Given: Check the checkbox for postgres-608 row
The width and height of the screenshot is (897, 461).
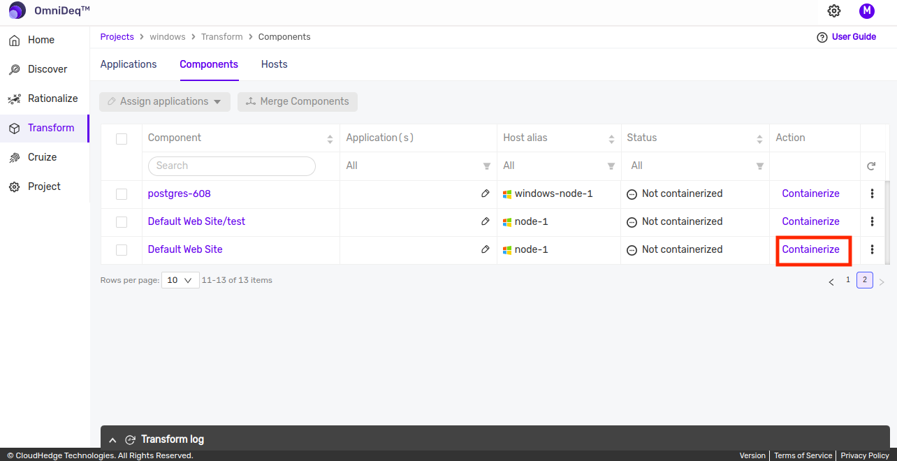Looking at the screenshot, I should coord(122,193).
